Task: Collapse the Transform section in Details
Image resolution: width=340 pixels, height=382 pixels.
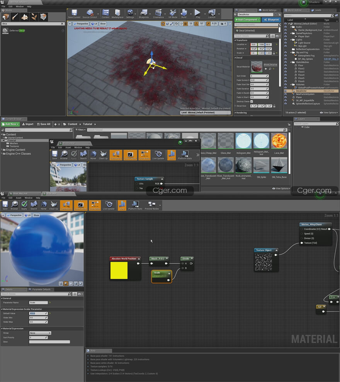Action: 235,40
